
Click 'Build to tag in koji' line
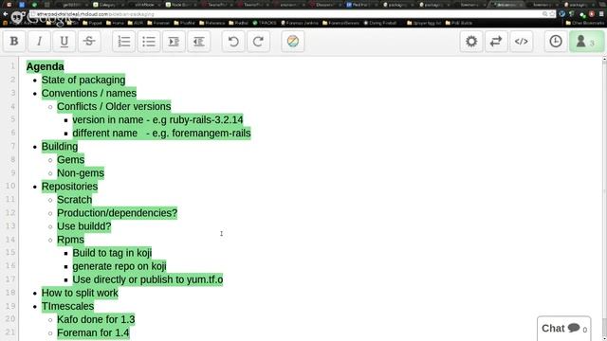pyautogui.click(x=112, y=253)
